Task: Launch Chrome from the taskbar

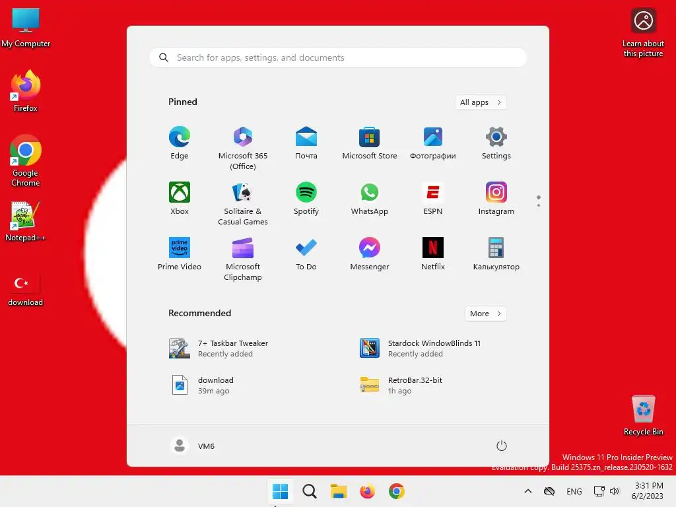Action: [397, 491]
